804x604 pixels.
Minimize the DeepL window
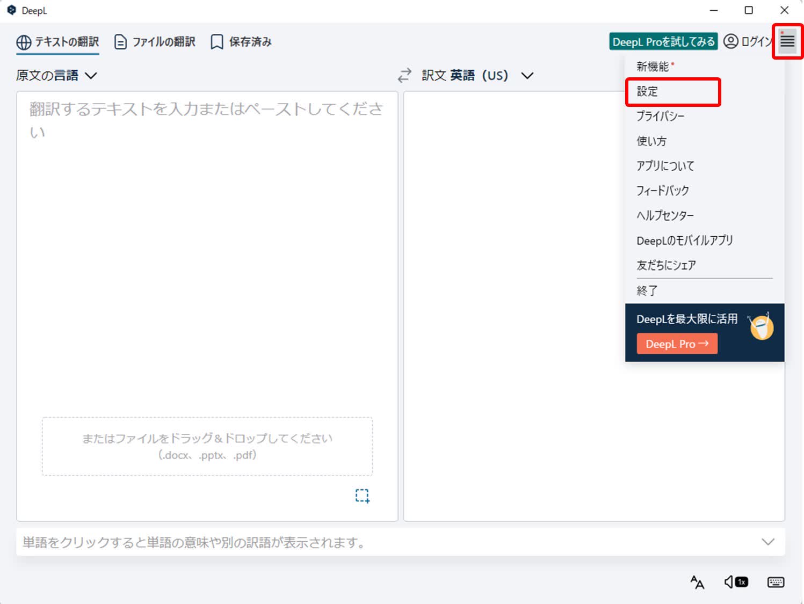pyautogui.click(x=714, y=10)
